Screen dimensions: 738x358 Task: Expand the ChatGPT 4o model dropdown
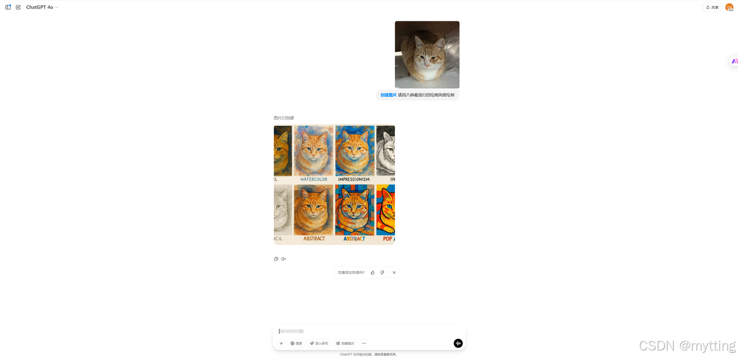point(42,7)
